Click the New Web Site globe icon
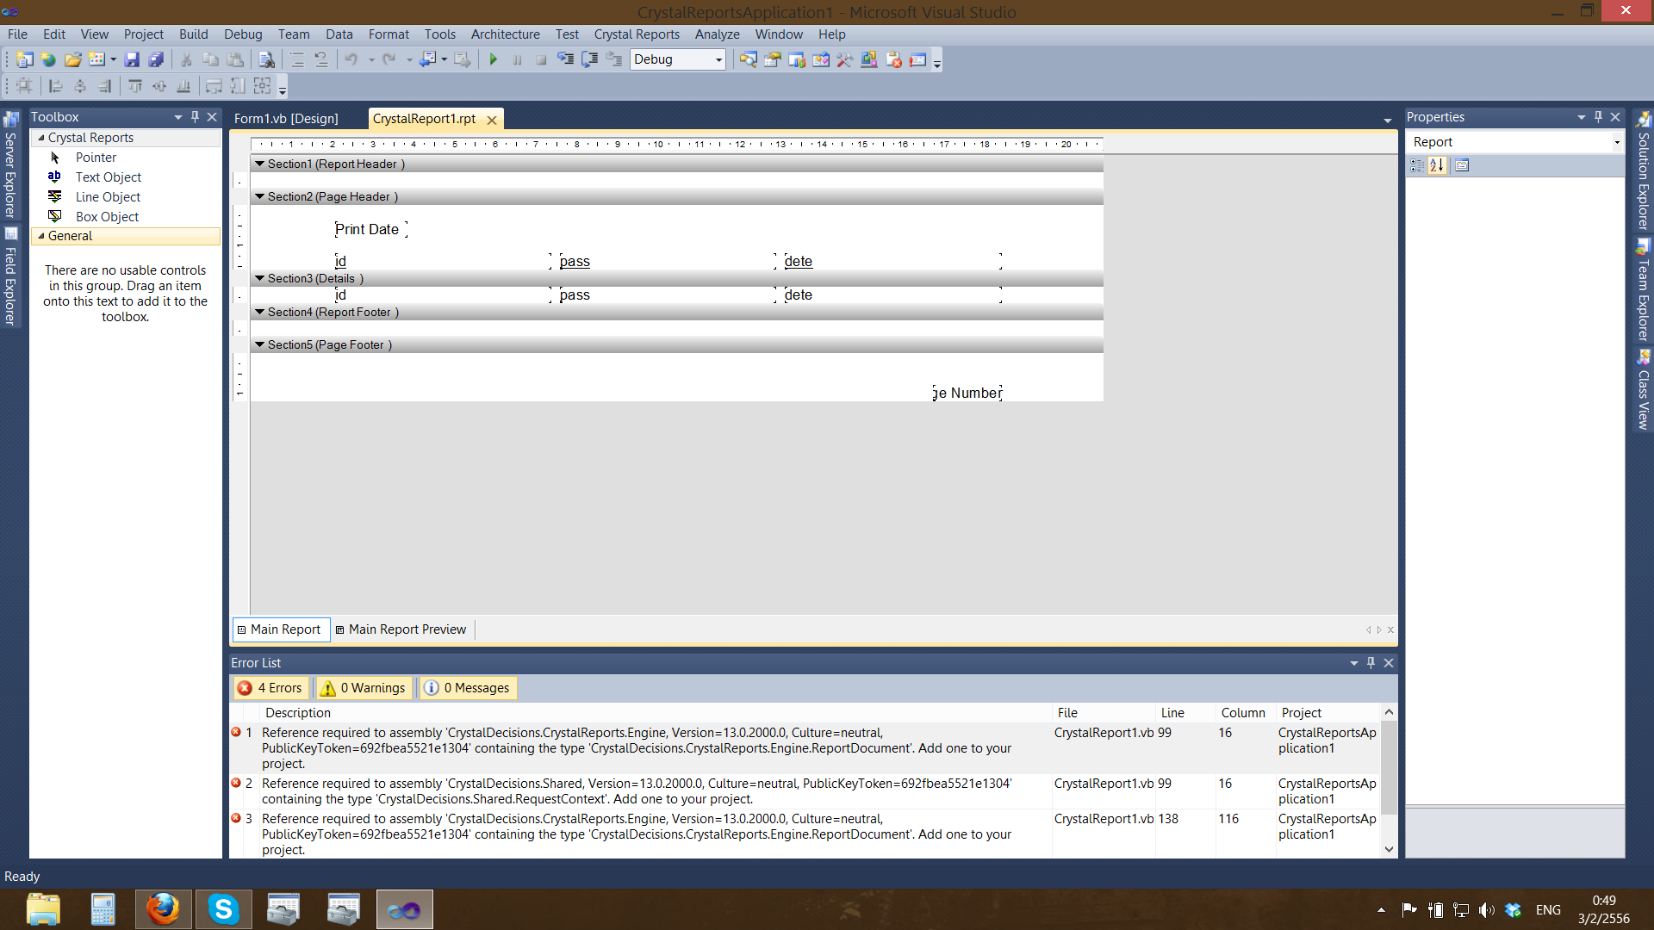 pos(48,59)
